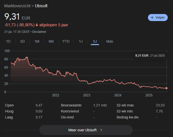Click the 52-wk min. value 7,76
173x137 pixels.
point(159,111)
